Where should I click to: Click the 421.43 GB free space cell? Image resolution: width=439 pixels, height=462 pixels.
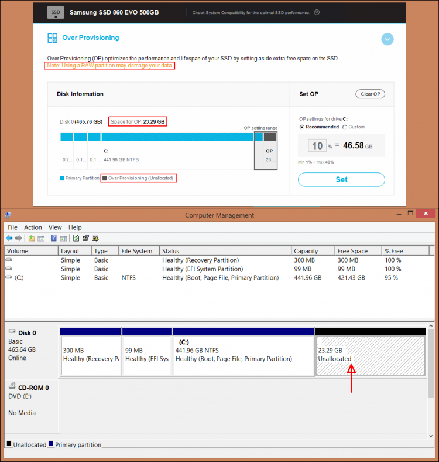pos(351,278)
